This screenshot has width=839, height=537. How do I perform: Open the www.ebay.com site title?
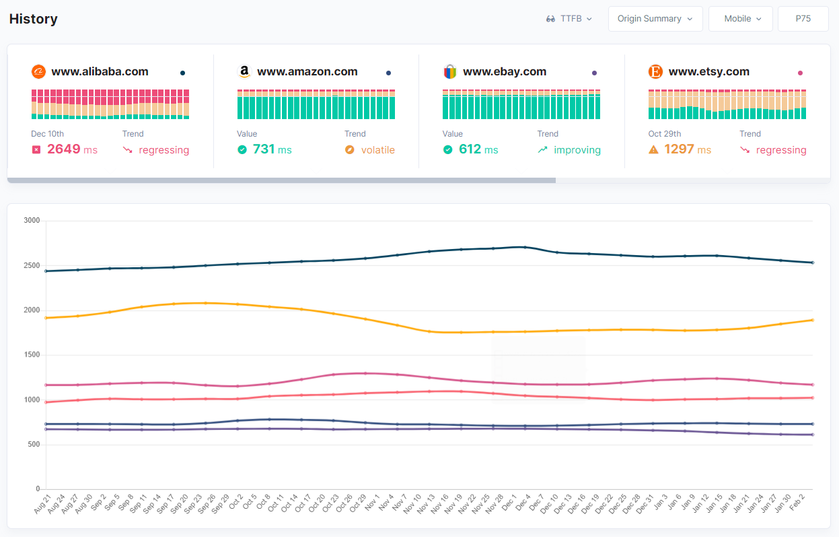pyautogui.click(x=505, y=72)
